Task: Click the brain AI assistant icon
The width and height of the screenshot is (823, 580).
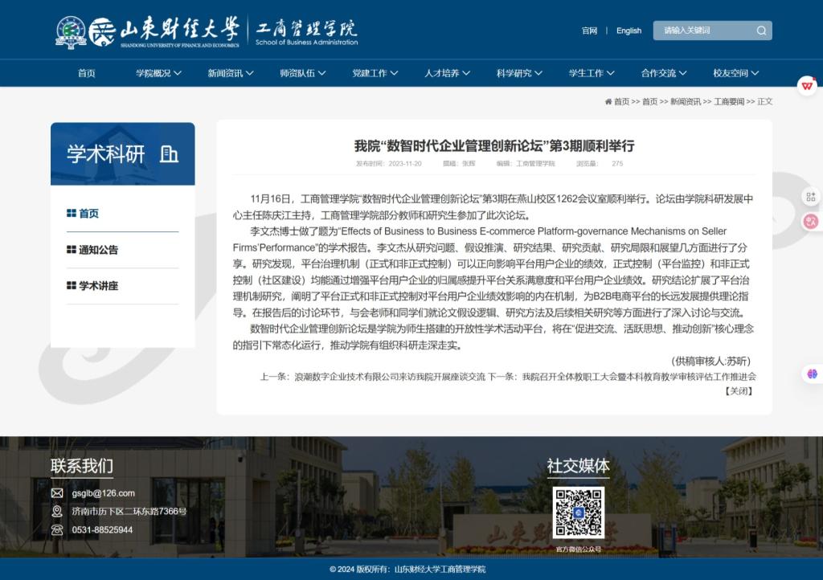Action: coord(811,374)
